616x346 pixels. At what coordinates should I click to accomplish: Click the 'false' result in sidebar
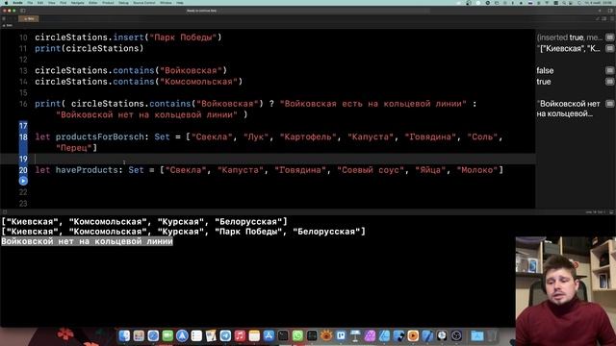tap(545, 70)
